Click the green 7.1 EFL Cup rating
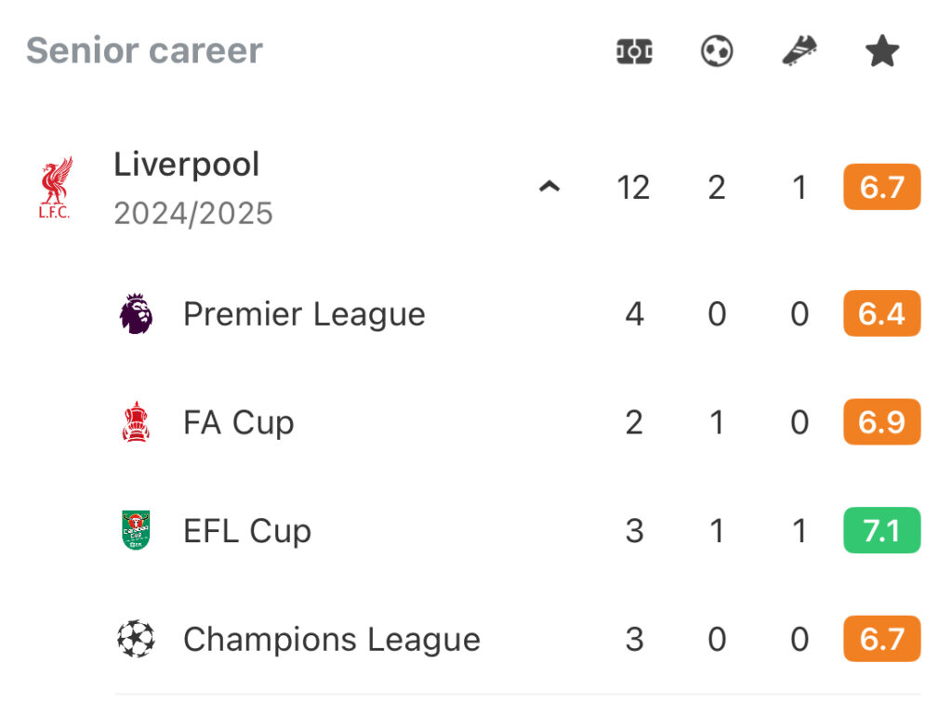This screenshot has height=717, width=952. point(881,531)
